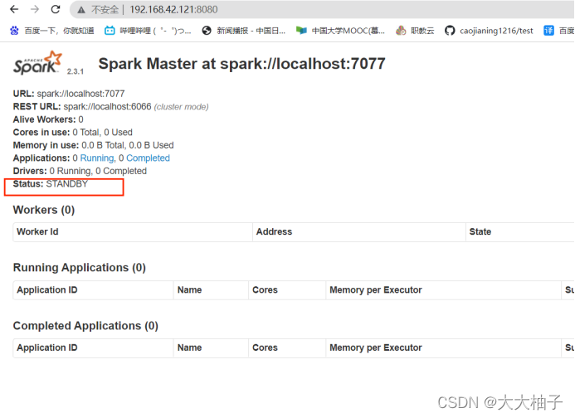
Task: Click the REST URL spark://localhost:6066 value
Action: [x=107, y=107]
